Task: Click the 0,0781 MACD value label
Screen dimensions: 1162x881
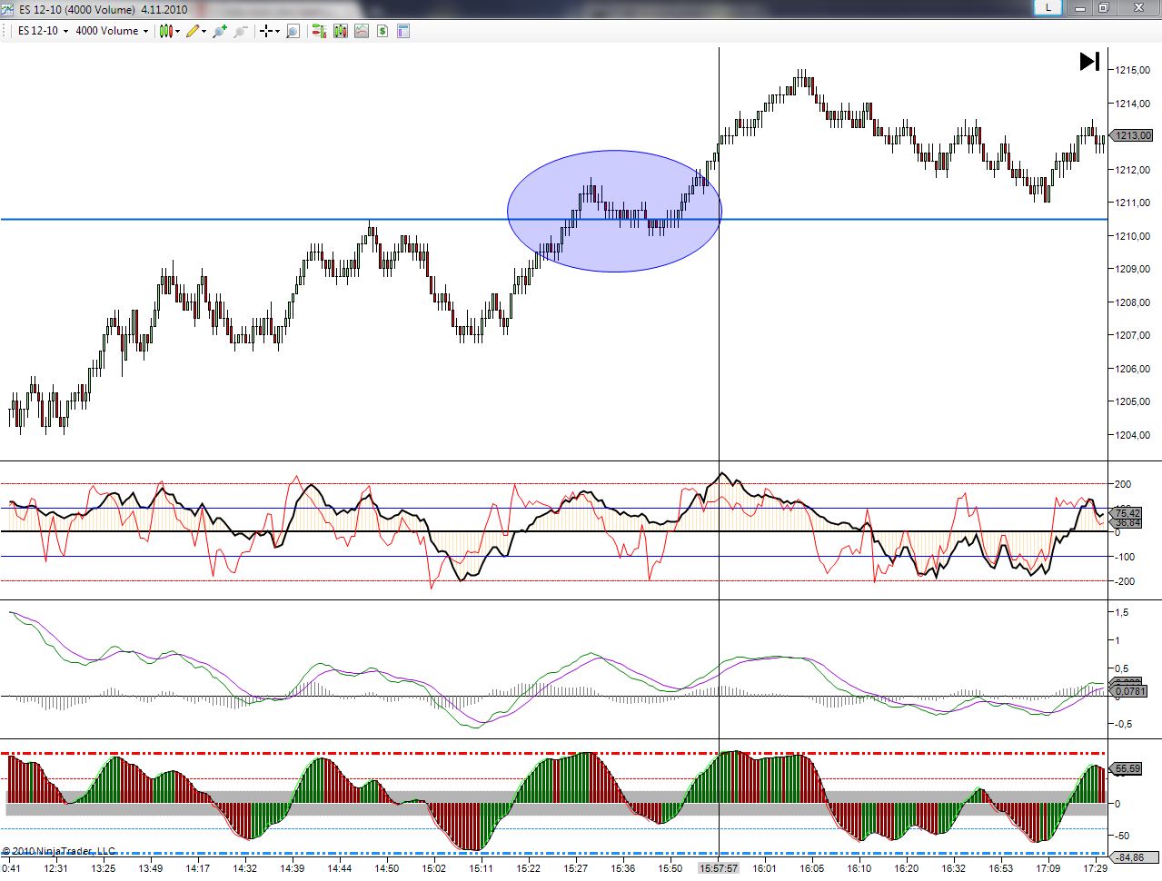Action: tap(1130, 691)
